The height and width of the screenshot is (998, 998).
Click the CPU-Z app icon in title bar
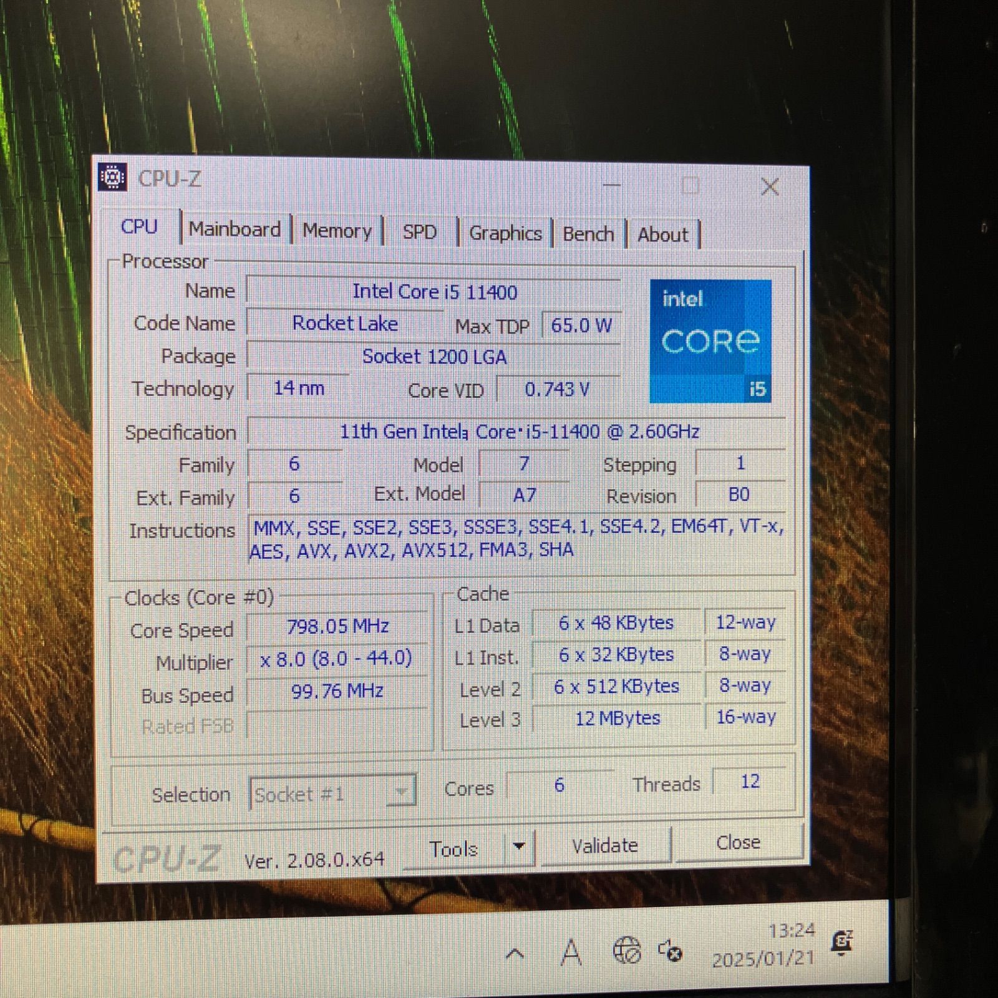click(113, 177)
